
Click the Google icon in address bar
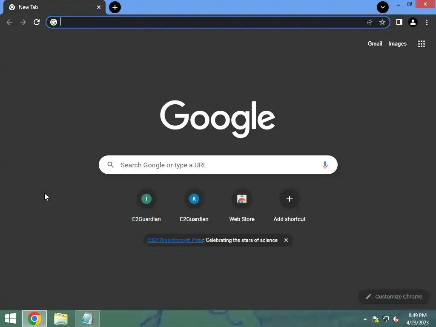click(x=54, y=22)
